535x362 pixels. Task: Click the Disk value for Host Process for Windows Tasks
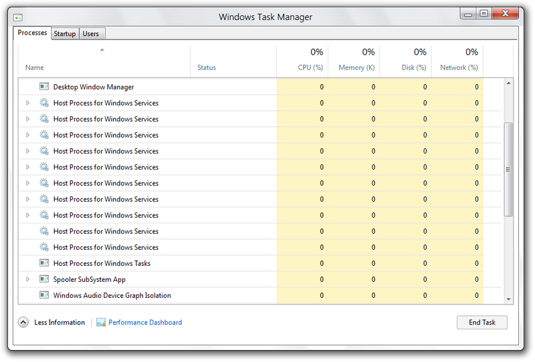pos(425,263)
